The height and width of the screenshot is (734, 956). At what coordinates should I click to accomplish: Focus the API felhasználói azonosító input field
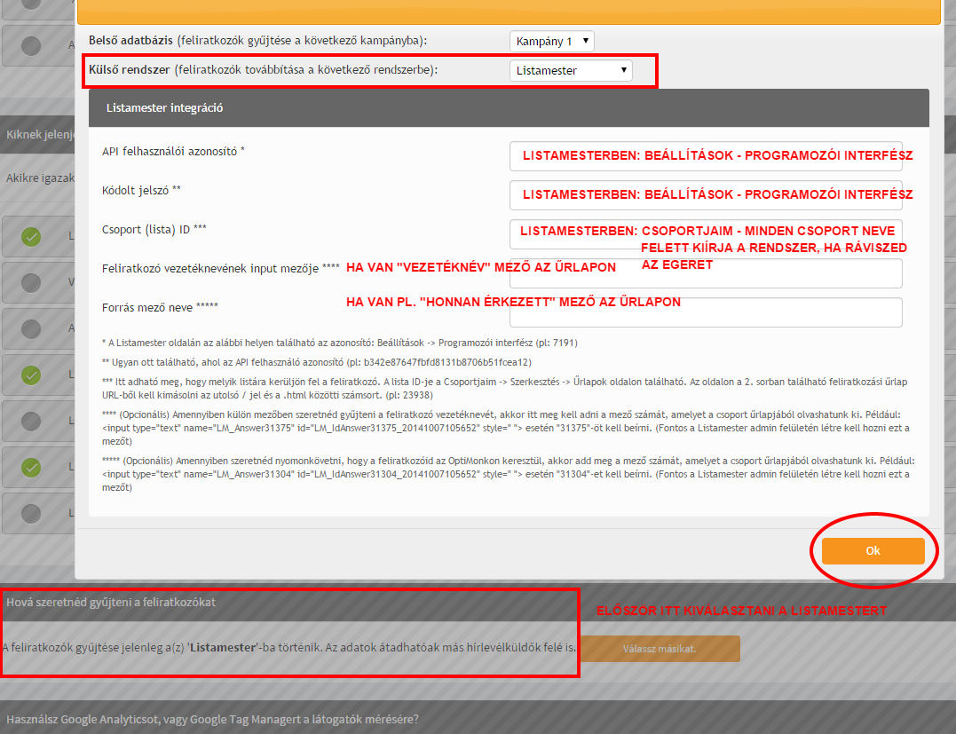click(706, 156)
